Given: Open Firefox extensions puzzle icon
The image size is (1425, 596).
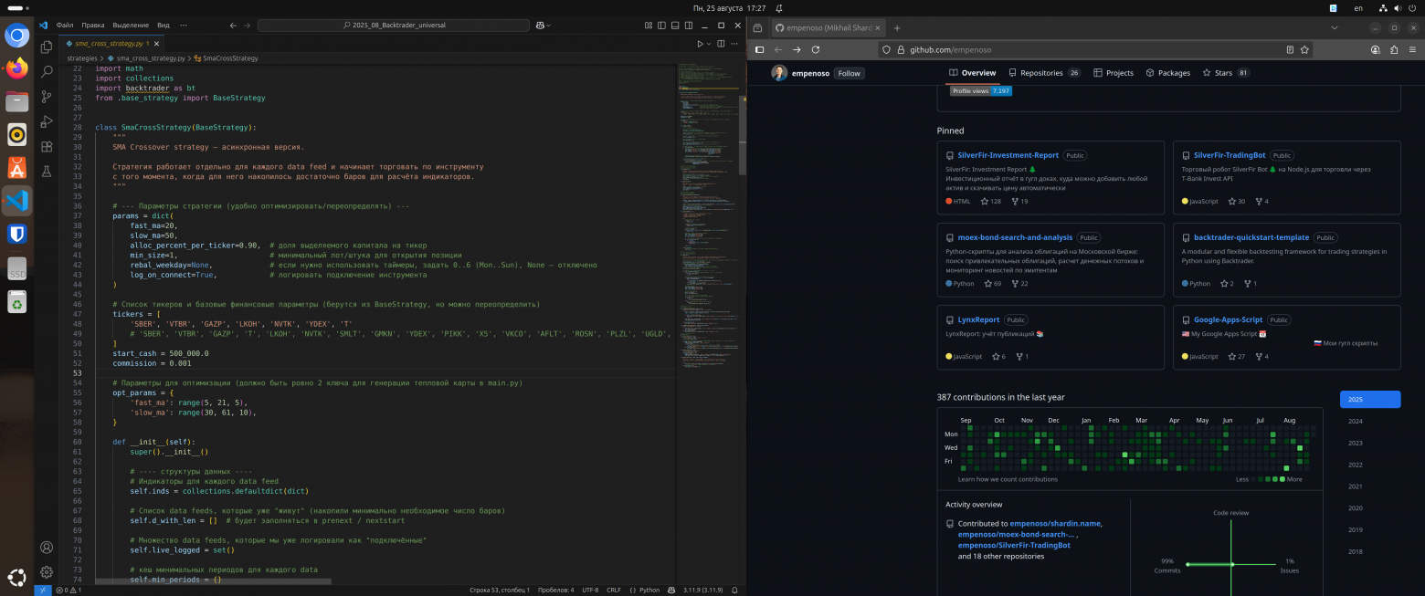Looking at the screenshot, I should click(x=1394, y=50).
